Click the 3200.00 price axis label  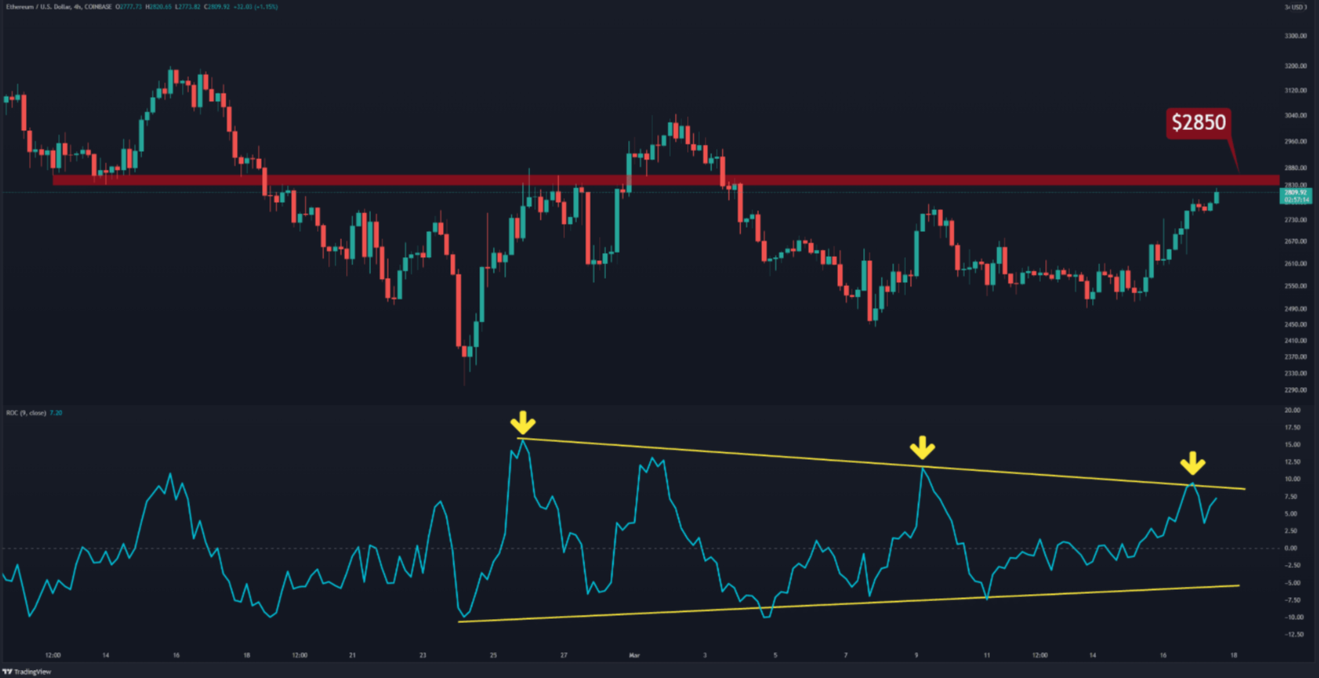coord(1296,66)
